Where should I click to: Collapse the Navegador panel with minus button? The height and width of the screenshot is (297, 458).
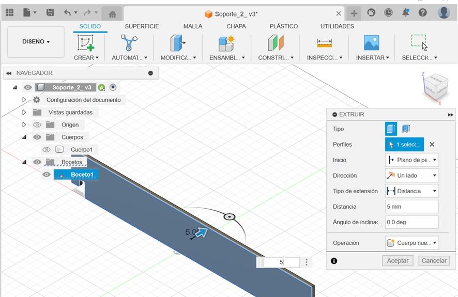[x=151, y=73]
